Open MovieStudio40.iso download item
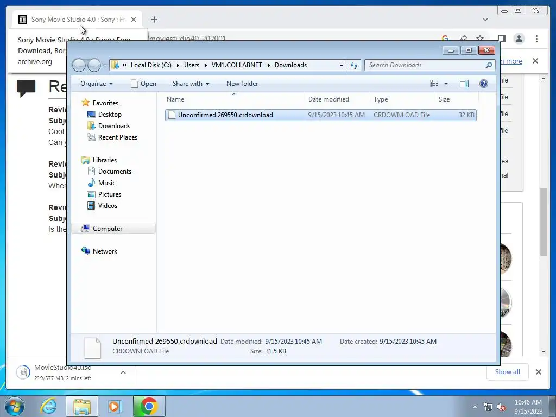Screen dimensions: 556x417 click(x=63, y=372)
